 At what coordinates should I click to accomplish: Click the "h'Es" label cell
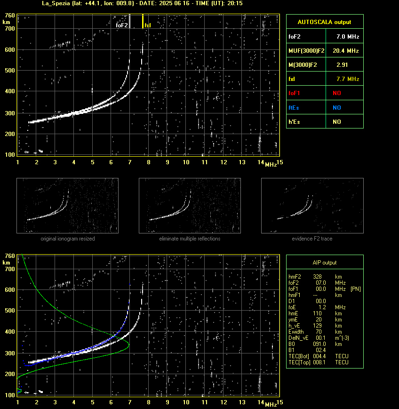click(306, 121)
